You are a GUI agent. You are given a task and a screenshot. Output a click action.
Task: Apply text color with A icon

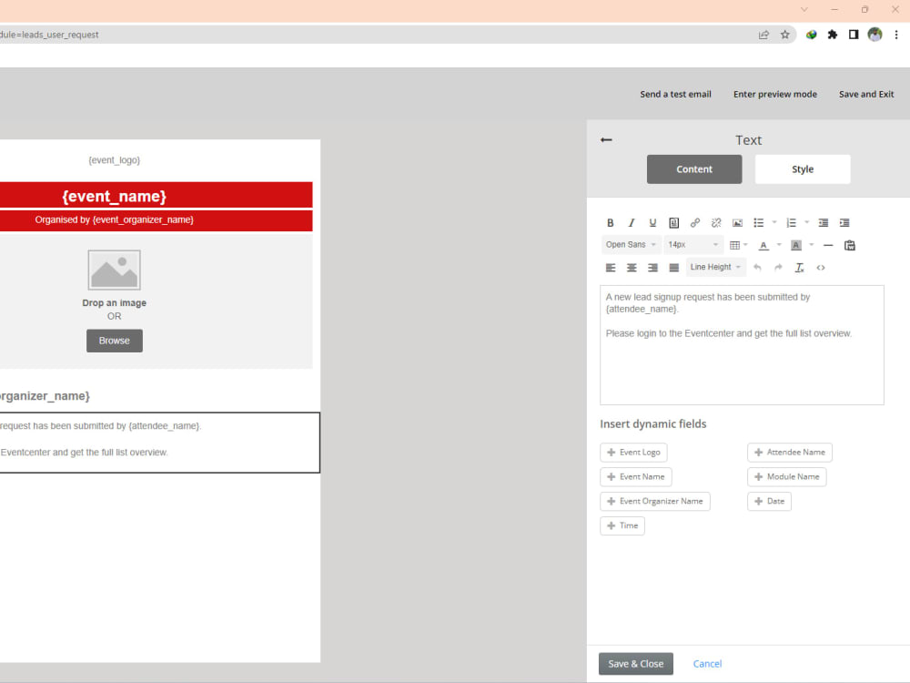click(x=763, y=245)
